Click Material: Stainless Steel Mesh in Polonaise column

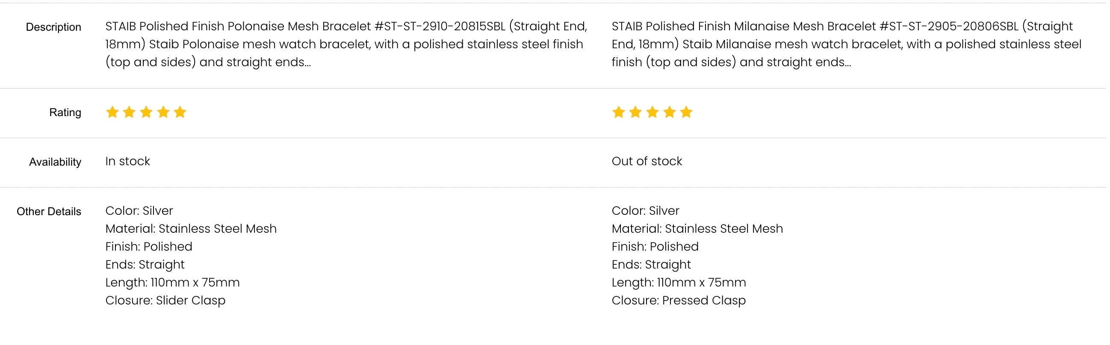point(191,228)
